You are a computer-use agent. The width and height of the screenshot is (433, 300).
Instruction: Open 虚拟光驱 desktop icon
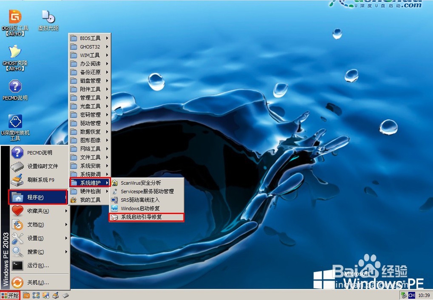[48, 20]
